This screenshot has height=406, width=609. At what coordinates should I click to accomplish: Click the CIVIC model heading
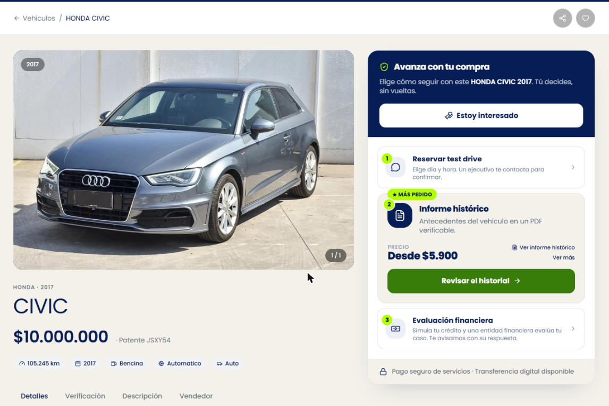coord(40,306)
